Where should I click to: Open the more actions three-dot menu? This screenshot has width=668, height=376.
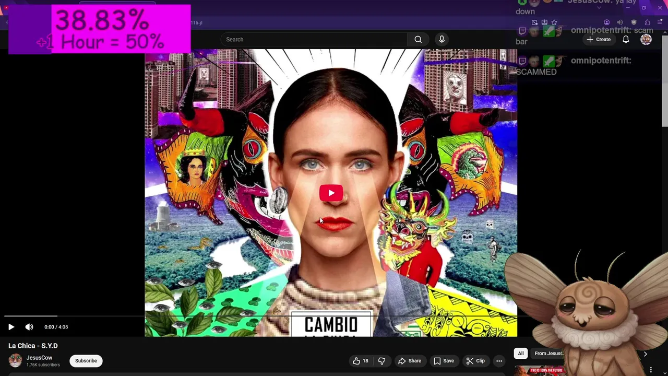[499, 361]
